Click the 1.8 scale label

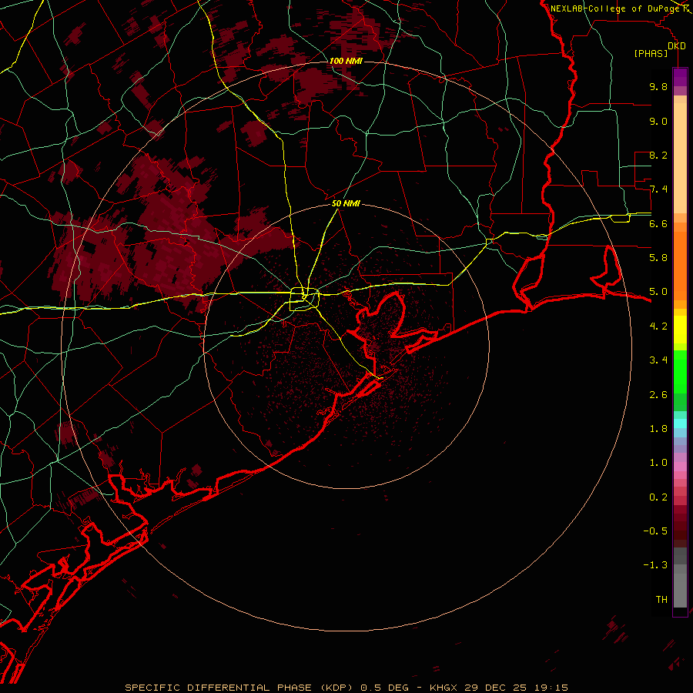click(658, 429)
